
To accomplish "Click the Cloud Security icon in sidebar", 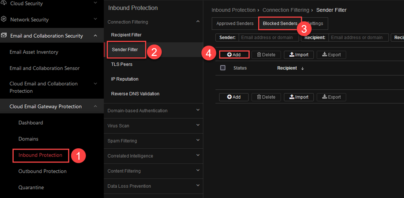I will click(4, 3).
